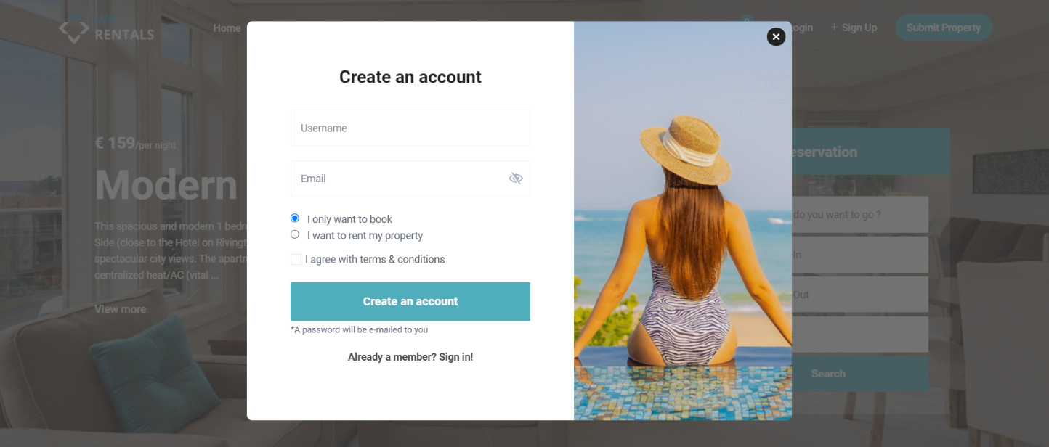The width and height of the screenshot is (1049, 447).
Task: Go to the Home menu item
Action: [227, 28]
